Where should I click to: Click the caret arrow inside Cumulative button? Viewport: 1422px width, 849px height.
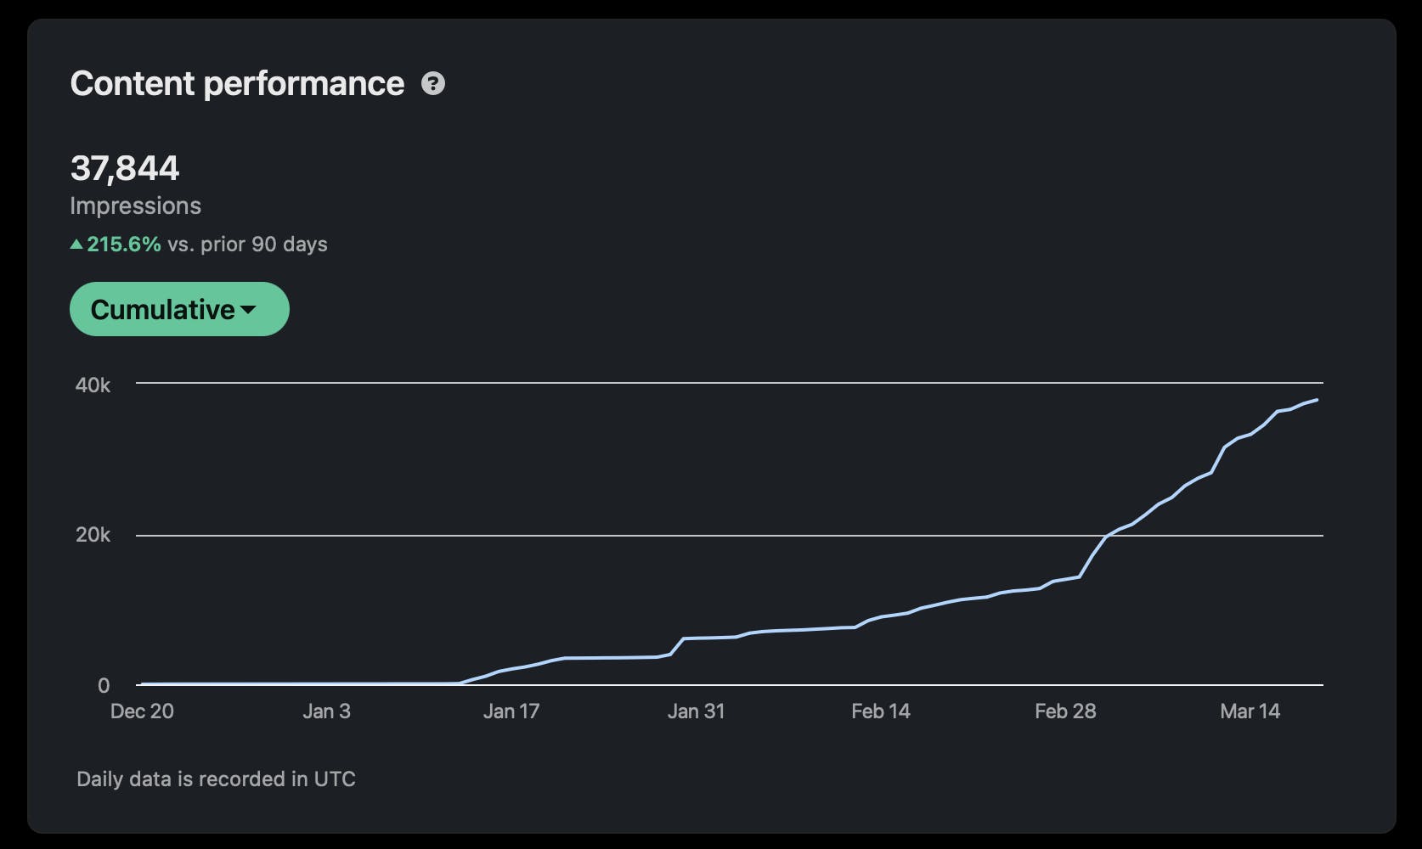(x=248, y=310)
